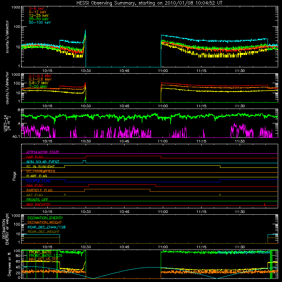The image size is (282, 282).
Task: Click the REAR_DEC_WEIGHT legend label
Action: tap(43, 232)
